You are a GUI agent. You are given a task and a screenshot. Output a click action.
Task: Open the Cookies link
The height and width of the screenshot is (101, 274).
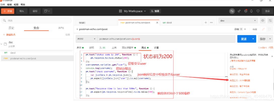(x=263, y=48)
